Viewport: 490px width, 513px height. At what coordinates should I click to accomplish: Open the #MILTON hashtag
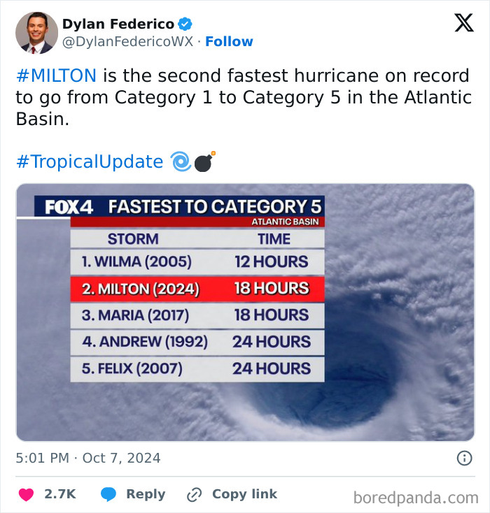pyautogui.click(x=56, y=76)
